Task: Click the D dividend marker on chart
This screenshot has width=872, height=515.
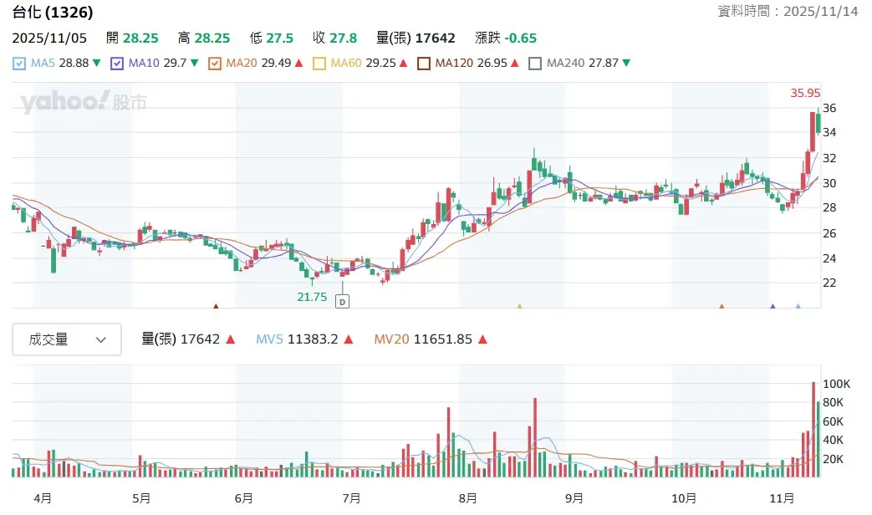Action: [342, 300]
